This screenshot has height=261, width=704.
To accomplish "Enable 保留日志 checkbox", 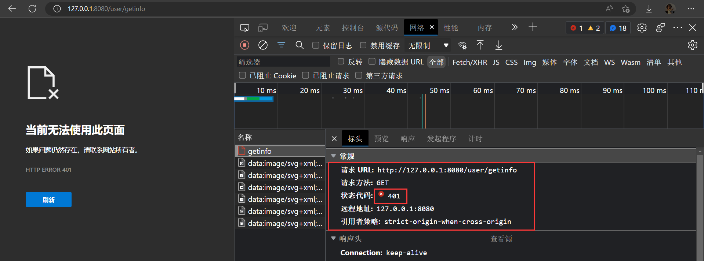I will point(316,45).
